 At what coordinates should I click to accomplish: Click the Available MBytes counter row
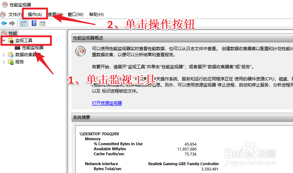[x=110, y=149]
